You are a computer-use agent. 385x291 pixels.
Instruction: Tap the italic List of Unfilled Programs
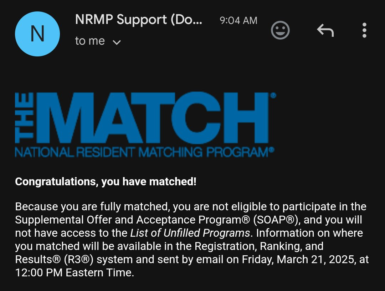tap(190, 233)
